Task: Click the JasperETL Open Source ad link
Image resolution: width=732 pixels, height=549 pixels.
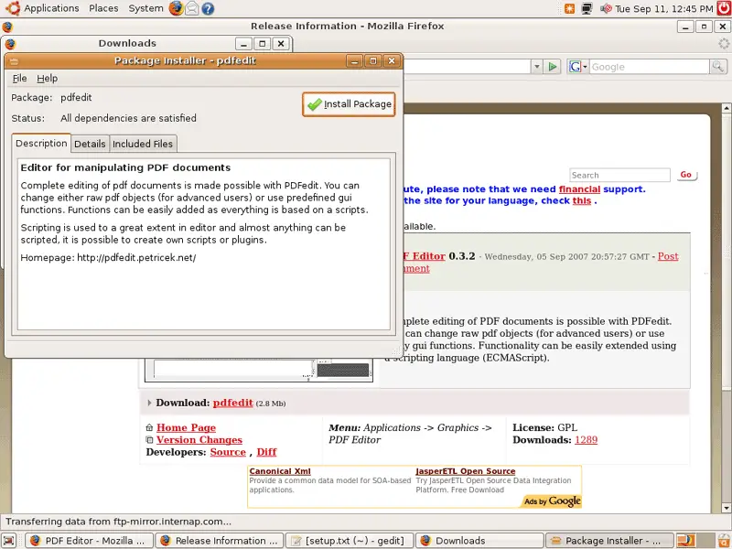Action: click(x=466, y=471)
